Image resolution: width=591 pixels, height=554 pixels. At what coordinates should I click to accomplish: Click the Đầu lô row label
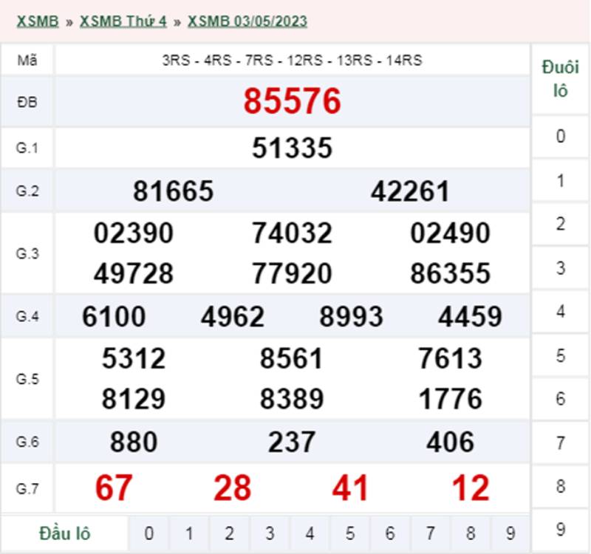tap(64, 533)
